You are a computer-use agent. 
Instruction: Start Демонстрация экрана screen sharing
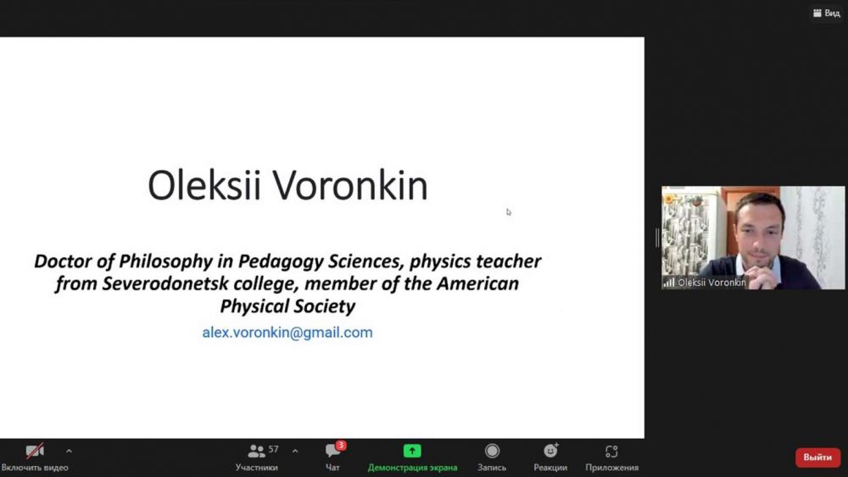[x=412, y=457]
